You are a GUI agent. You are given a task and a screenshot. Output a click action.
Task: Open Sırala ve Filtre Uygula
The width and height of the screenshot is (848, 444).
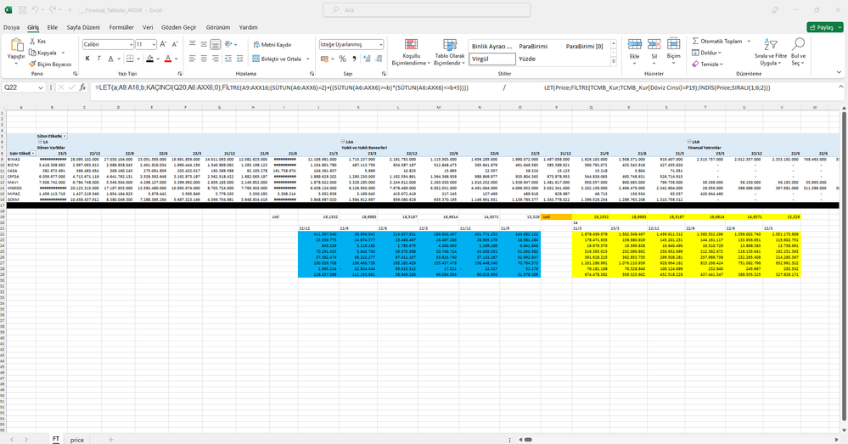[x=771, y=52]
